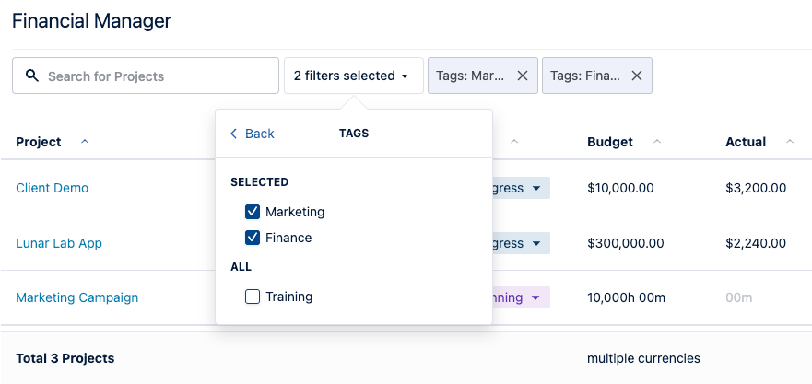Uncheck the Marketing tag checkbox
Screen dimensions: 812x384
pos(253,212)
